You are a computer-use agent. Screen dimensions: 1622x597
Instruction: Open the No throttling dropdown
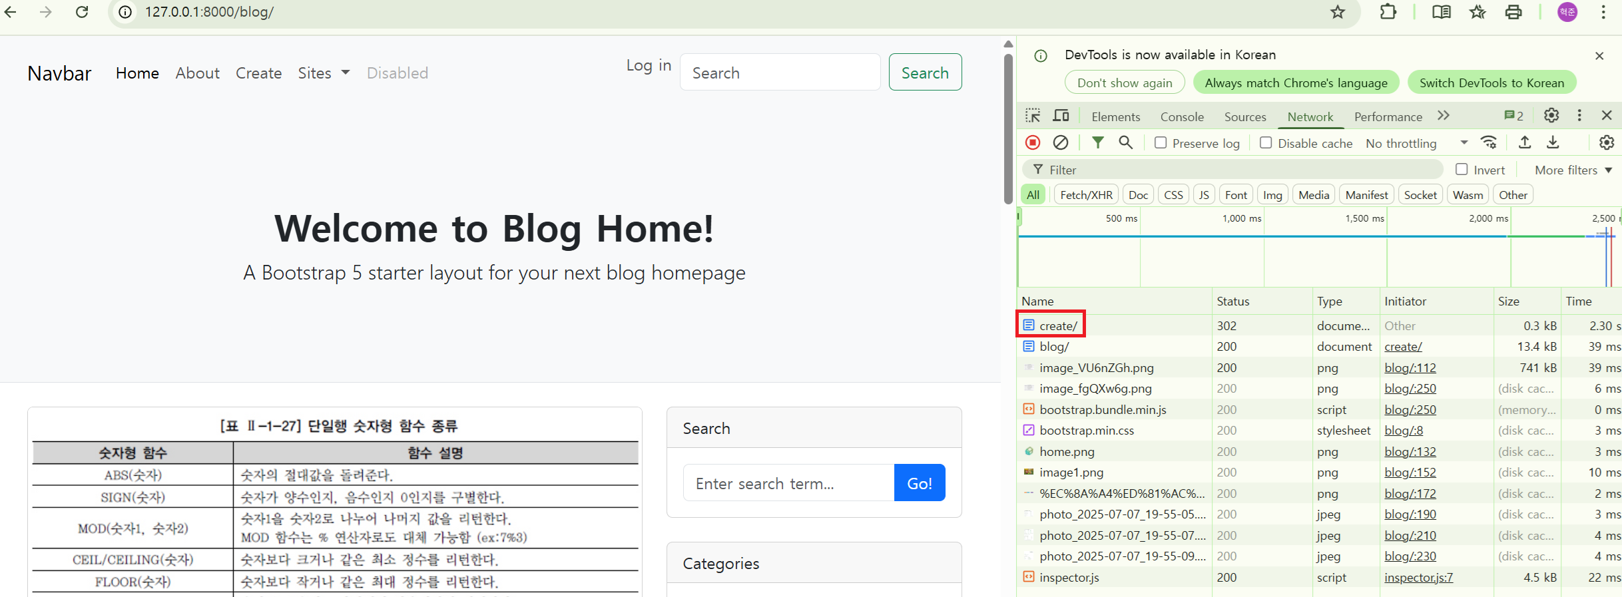[1416, 143]
